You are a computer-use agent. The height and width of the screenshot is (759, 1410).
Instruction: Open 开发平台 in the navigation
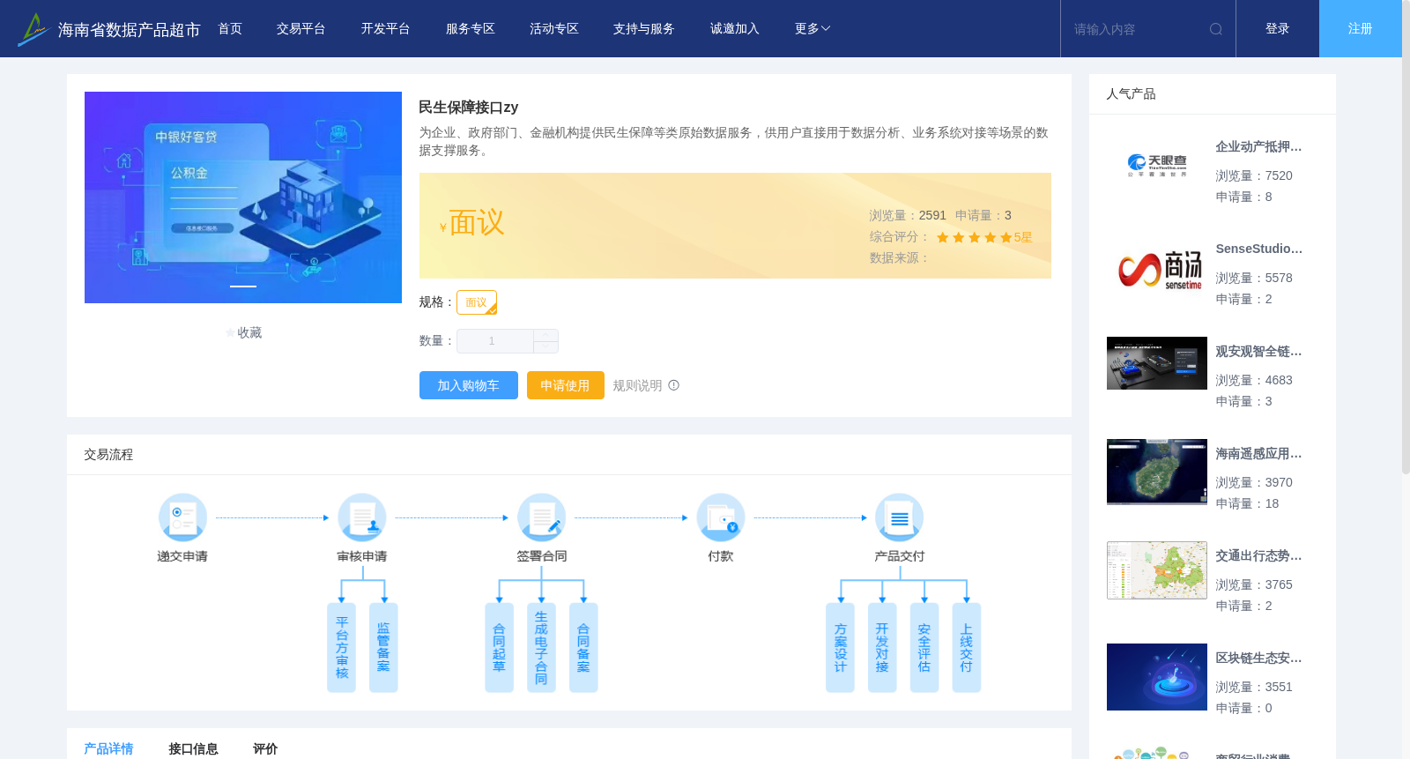coord(386,29)
